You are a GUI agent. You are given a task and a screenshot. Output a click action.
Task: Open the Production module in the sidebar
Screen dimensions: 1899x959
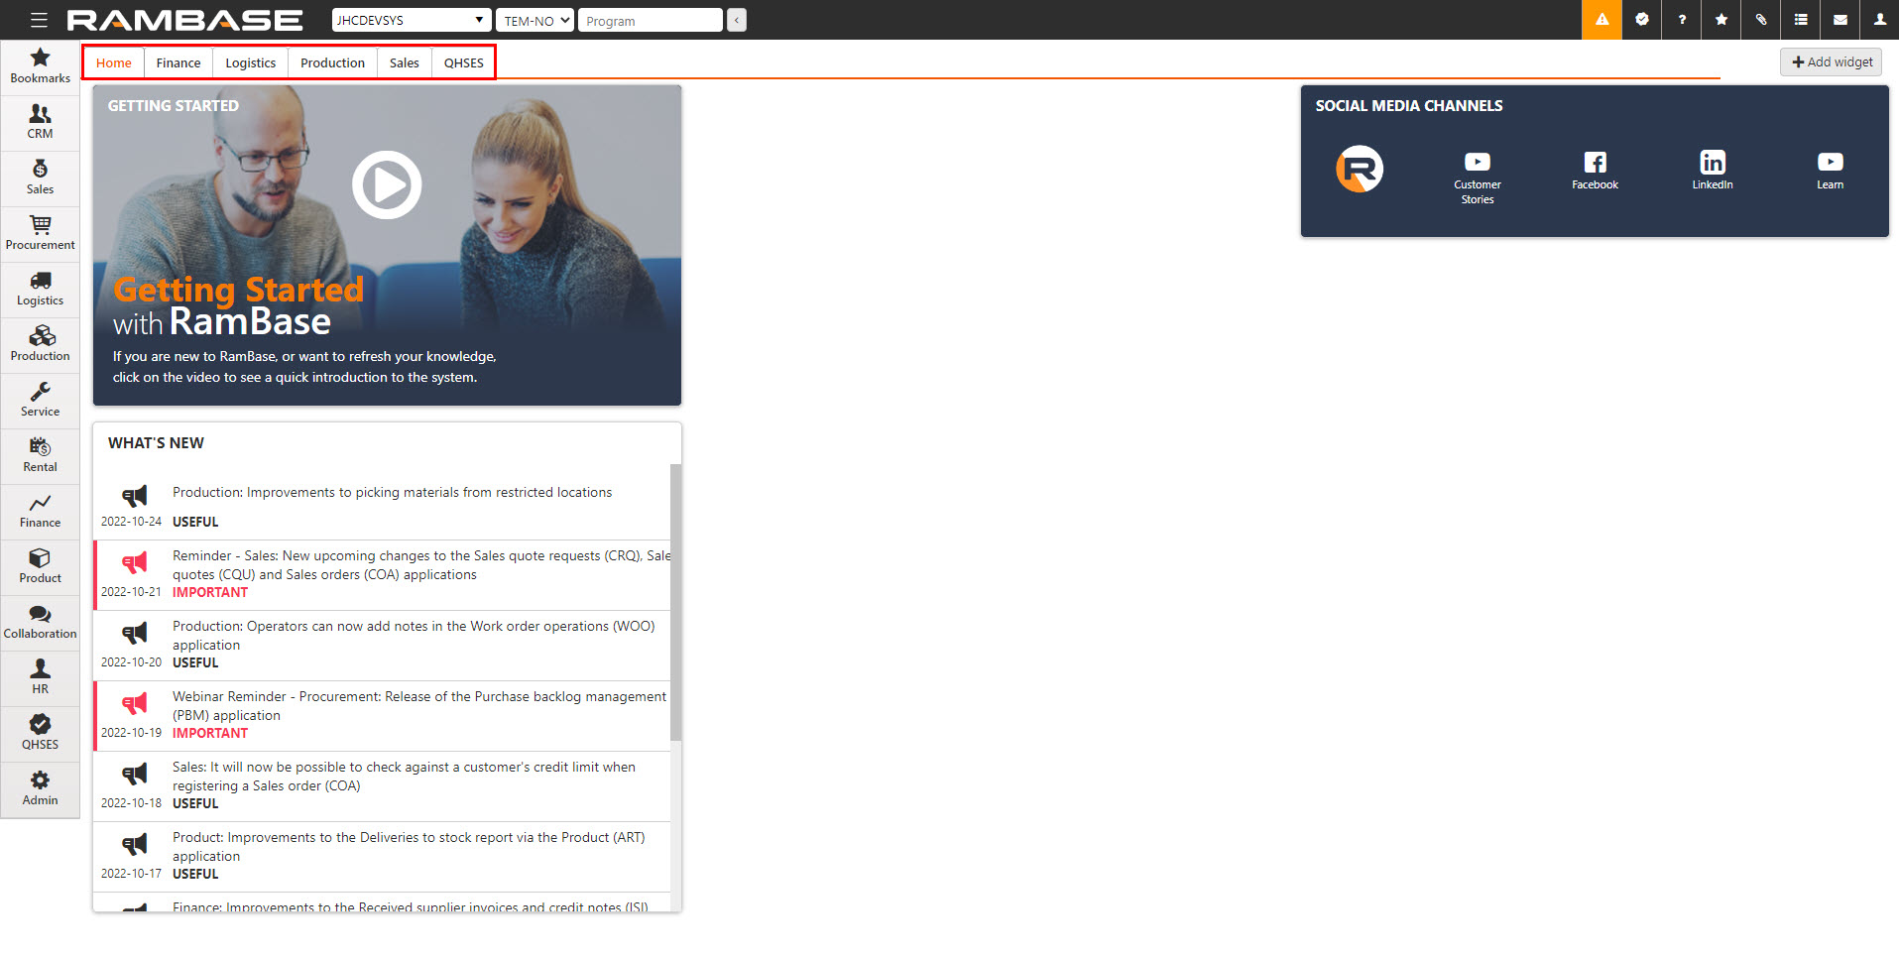click(40, 344)
